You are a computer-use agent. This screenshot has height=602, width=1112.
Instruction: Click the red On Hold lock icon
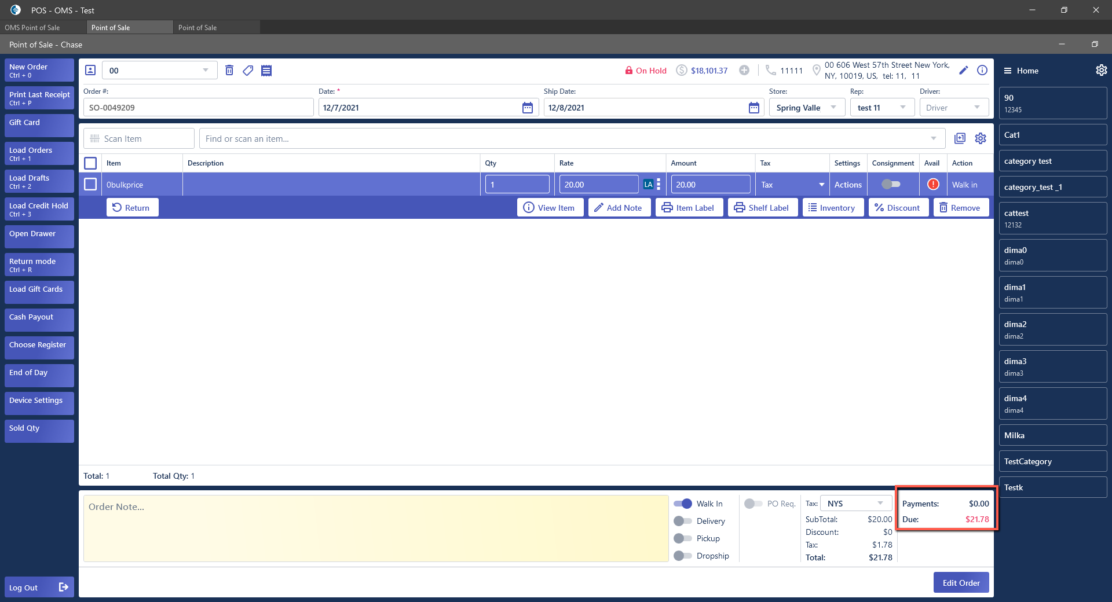629,71
